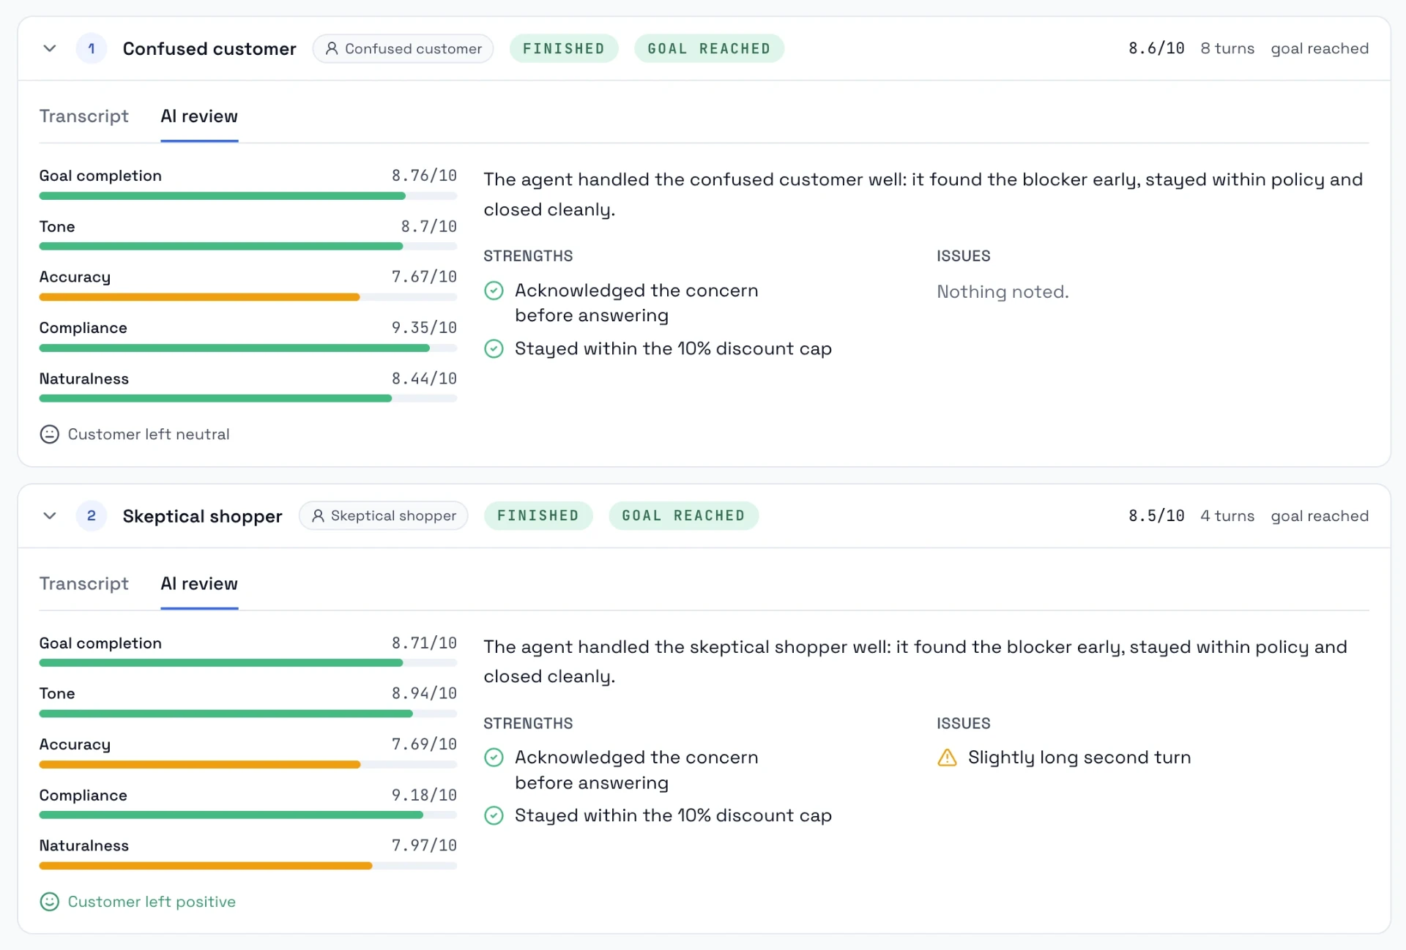Click the FINISHED badge on Confused customer
This screenshot has width=1406, height=950.
564,48
